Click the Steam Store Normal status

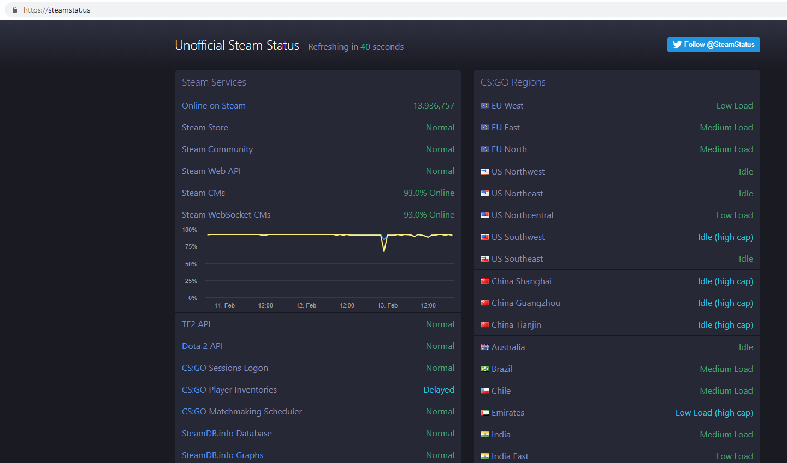point(440,128)
